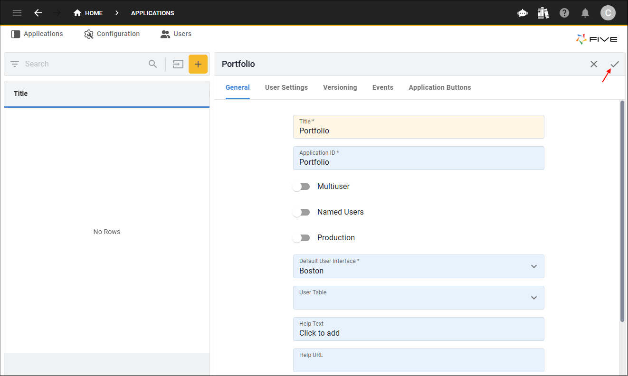628x376 pixels.
Task: Open the chat assistant icon
Action: click(x=523, y=13)
